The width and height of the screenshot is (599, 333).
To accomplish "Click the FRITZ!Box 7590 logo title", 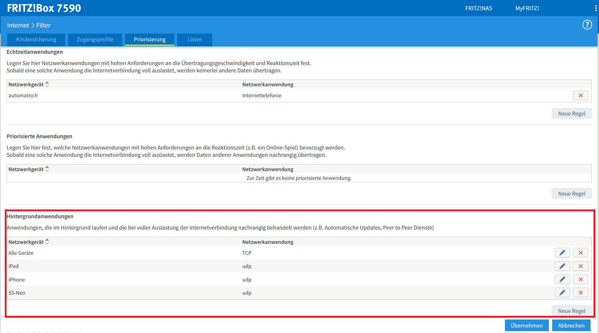I will pos(44,8).
